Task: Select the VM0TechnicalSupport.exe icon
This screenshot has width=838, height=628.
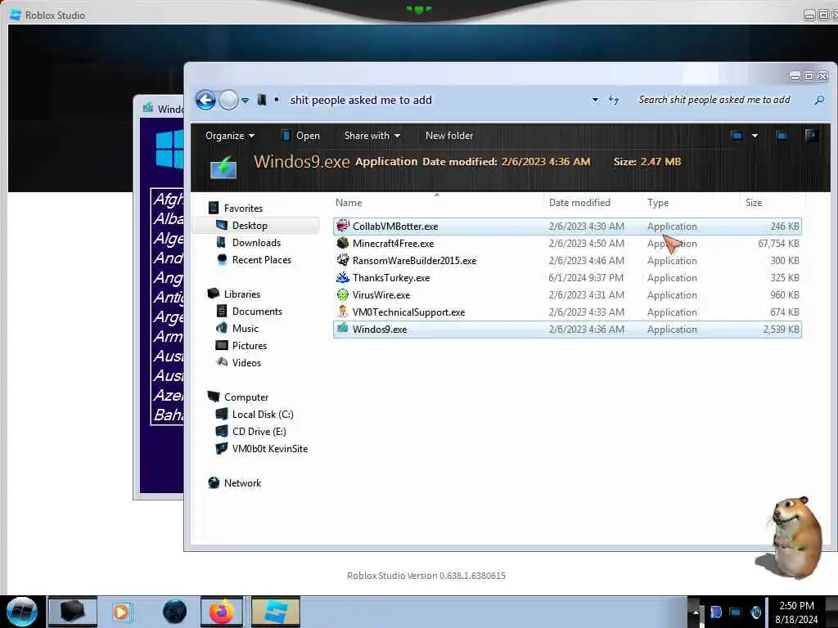Action: tap(343, 312)
